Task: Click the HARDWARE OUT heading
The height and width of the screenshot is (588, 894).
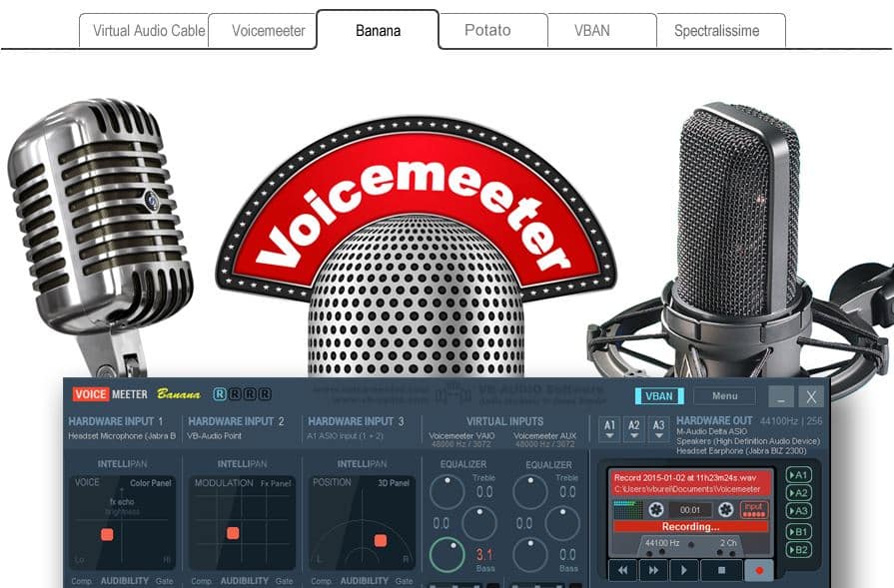Action: [714, 420]
